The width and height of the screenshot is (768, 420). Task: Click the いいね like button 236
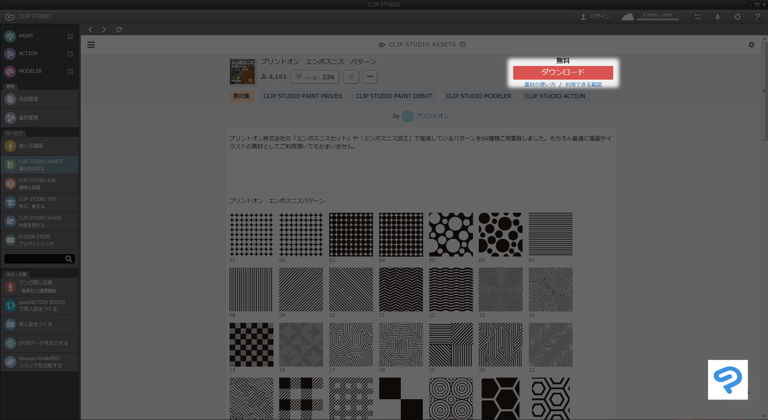pyautogui.click(x=315, y=77)
